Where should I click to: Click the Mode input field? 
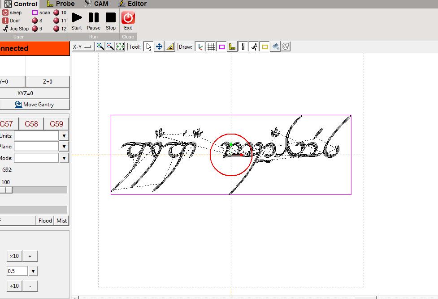tap(36, 158)
